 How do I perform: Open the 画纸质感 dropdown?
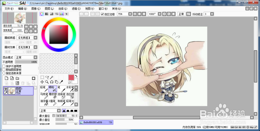[35, 38]
